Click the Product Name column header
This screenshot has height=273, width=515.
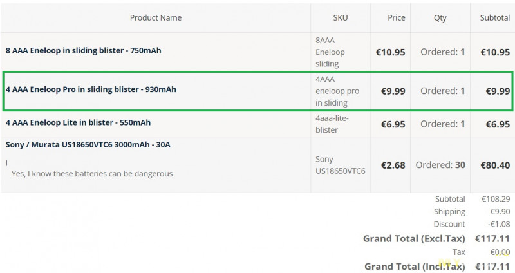[156, 18]
